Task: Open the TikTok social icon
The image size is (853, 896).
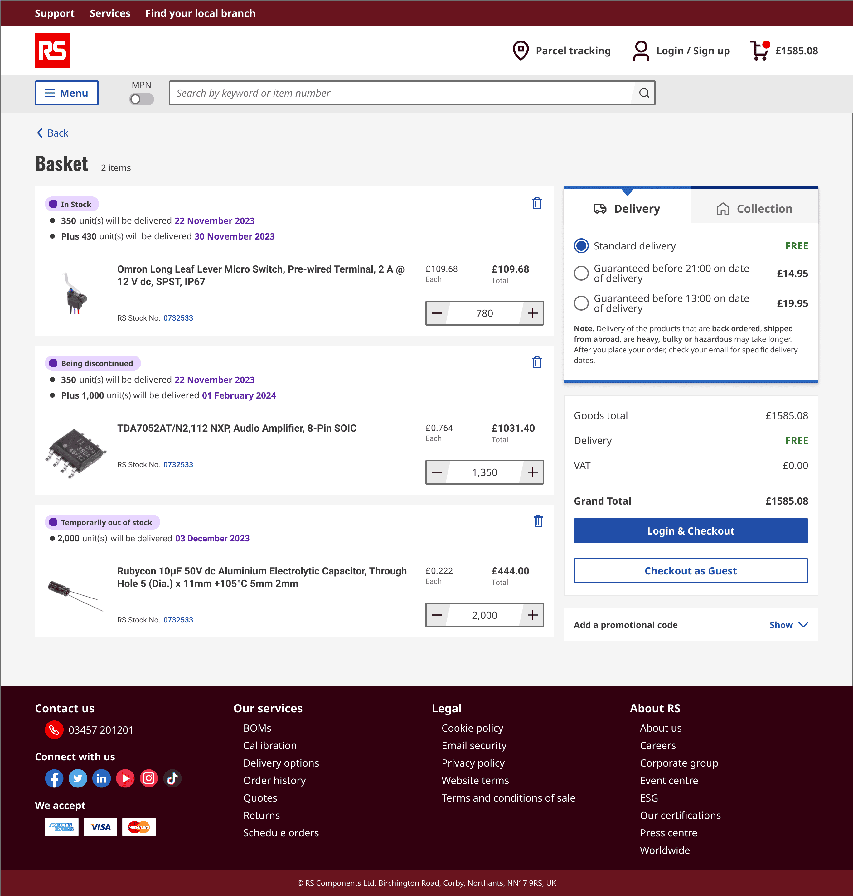Action: pos(172,779)
